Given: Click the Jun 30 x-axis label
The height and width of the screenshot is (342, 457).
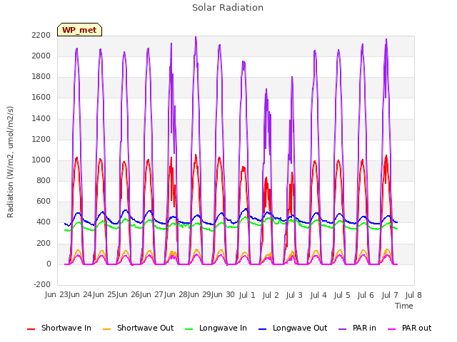Looking at the screenshot, I should tap(222, 295).
